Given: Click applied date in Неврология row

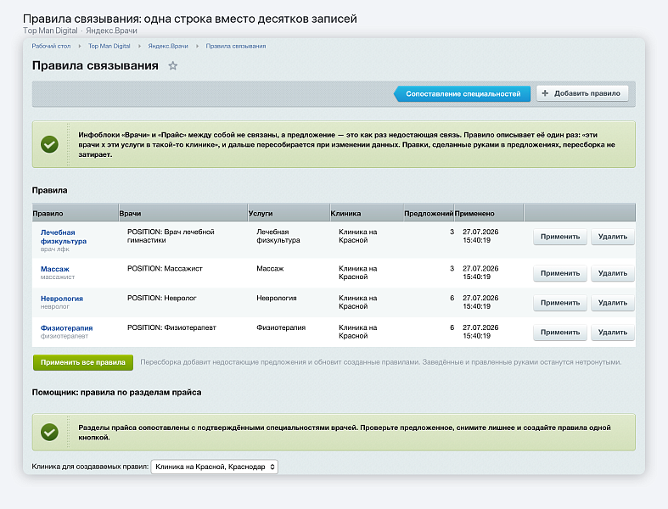Looking at the screenshot, I should (480, 302).
